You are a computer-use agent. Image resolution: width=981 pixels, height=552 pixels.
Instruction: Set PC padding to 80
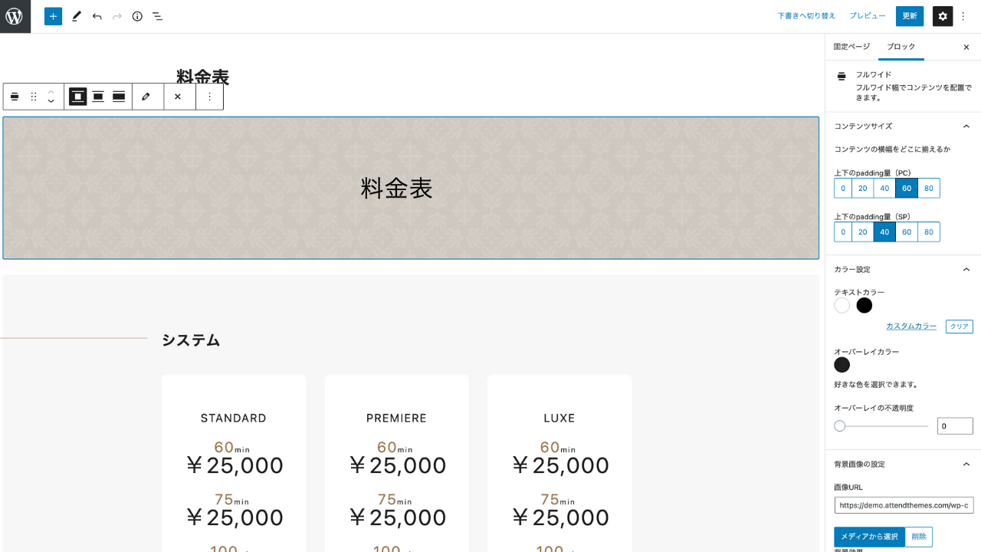pos(929,189)
